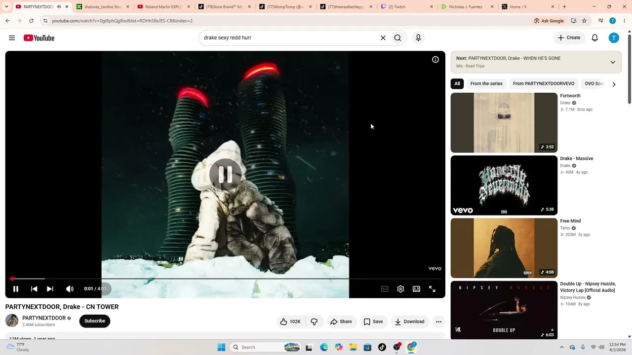This screenshot has height=355, width=632.
Task: Open Chrome three-dot menu
Action: point(624,21)
